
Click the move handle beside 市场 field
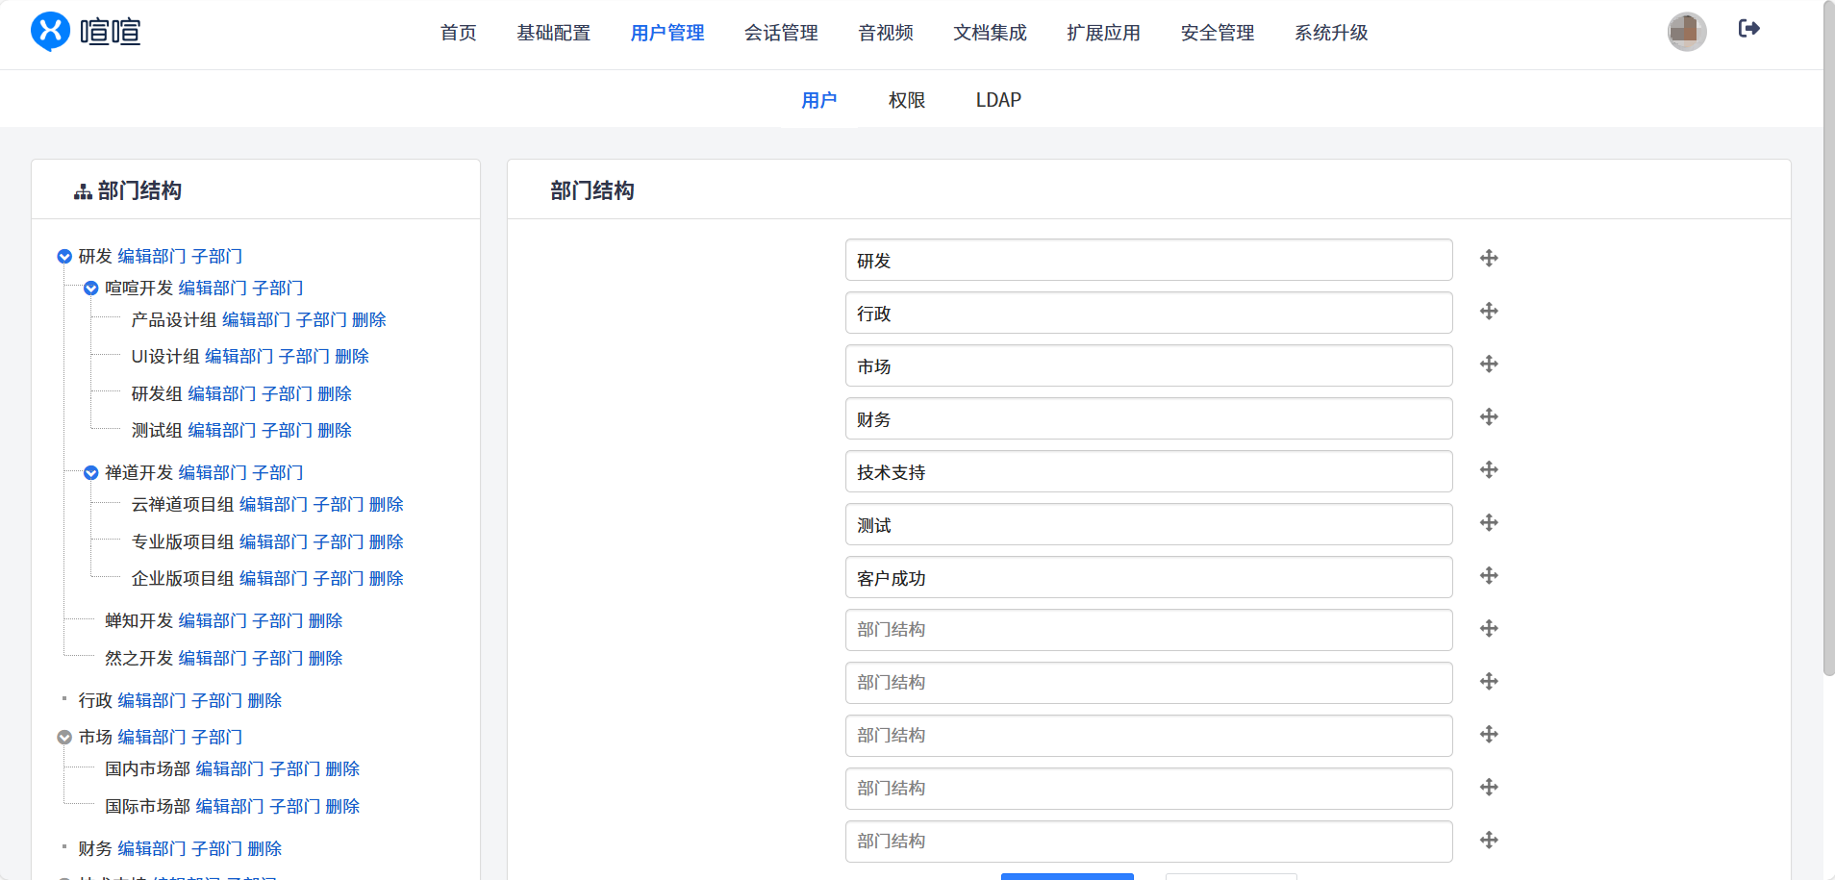[1489, 365]
